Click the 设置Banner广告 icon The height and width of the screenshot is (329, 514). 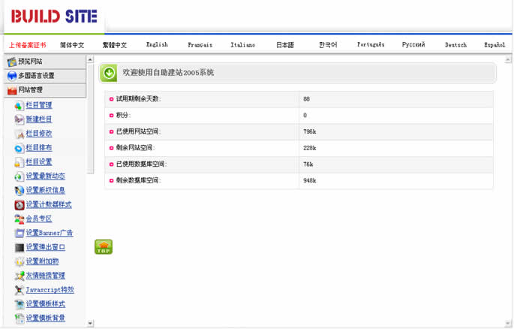tap(19, 234)
